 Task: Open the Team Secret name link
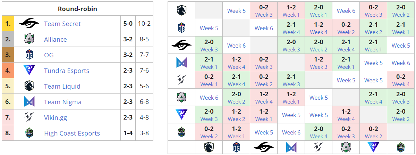62,24
